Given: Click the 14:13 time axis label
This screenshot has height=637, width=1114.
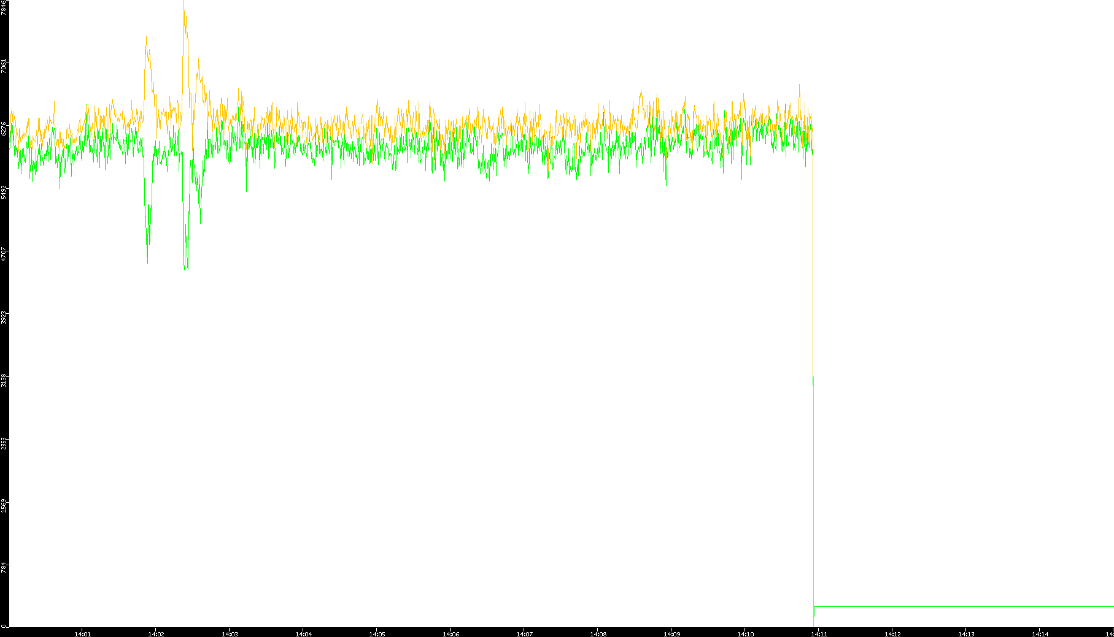Looking at the screenshot, I should tap(966, 634).
